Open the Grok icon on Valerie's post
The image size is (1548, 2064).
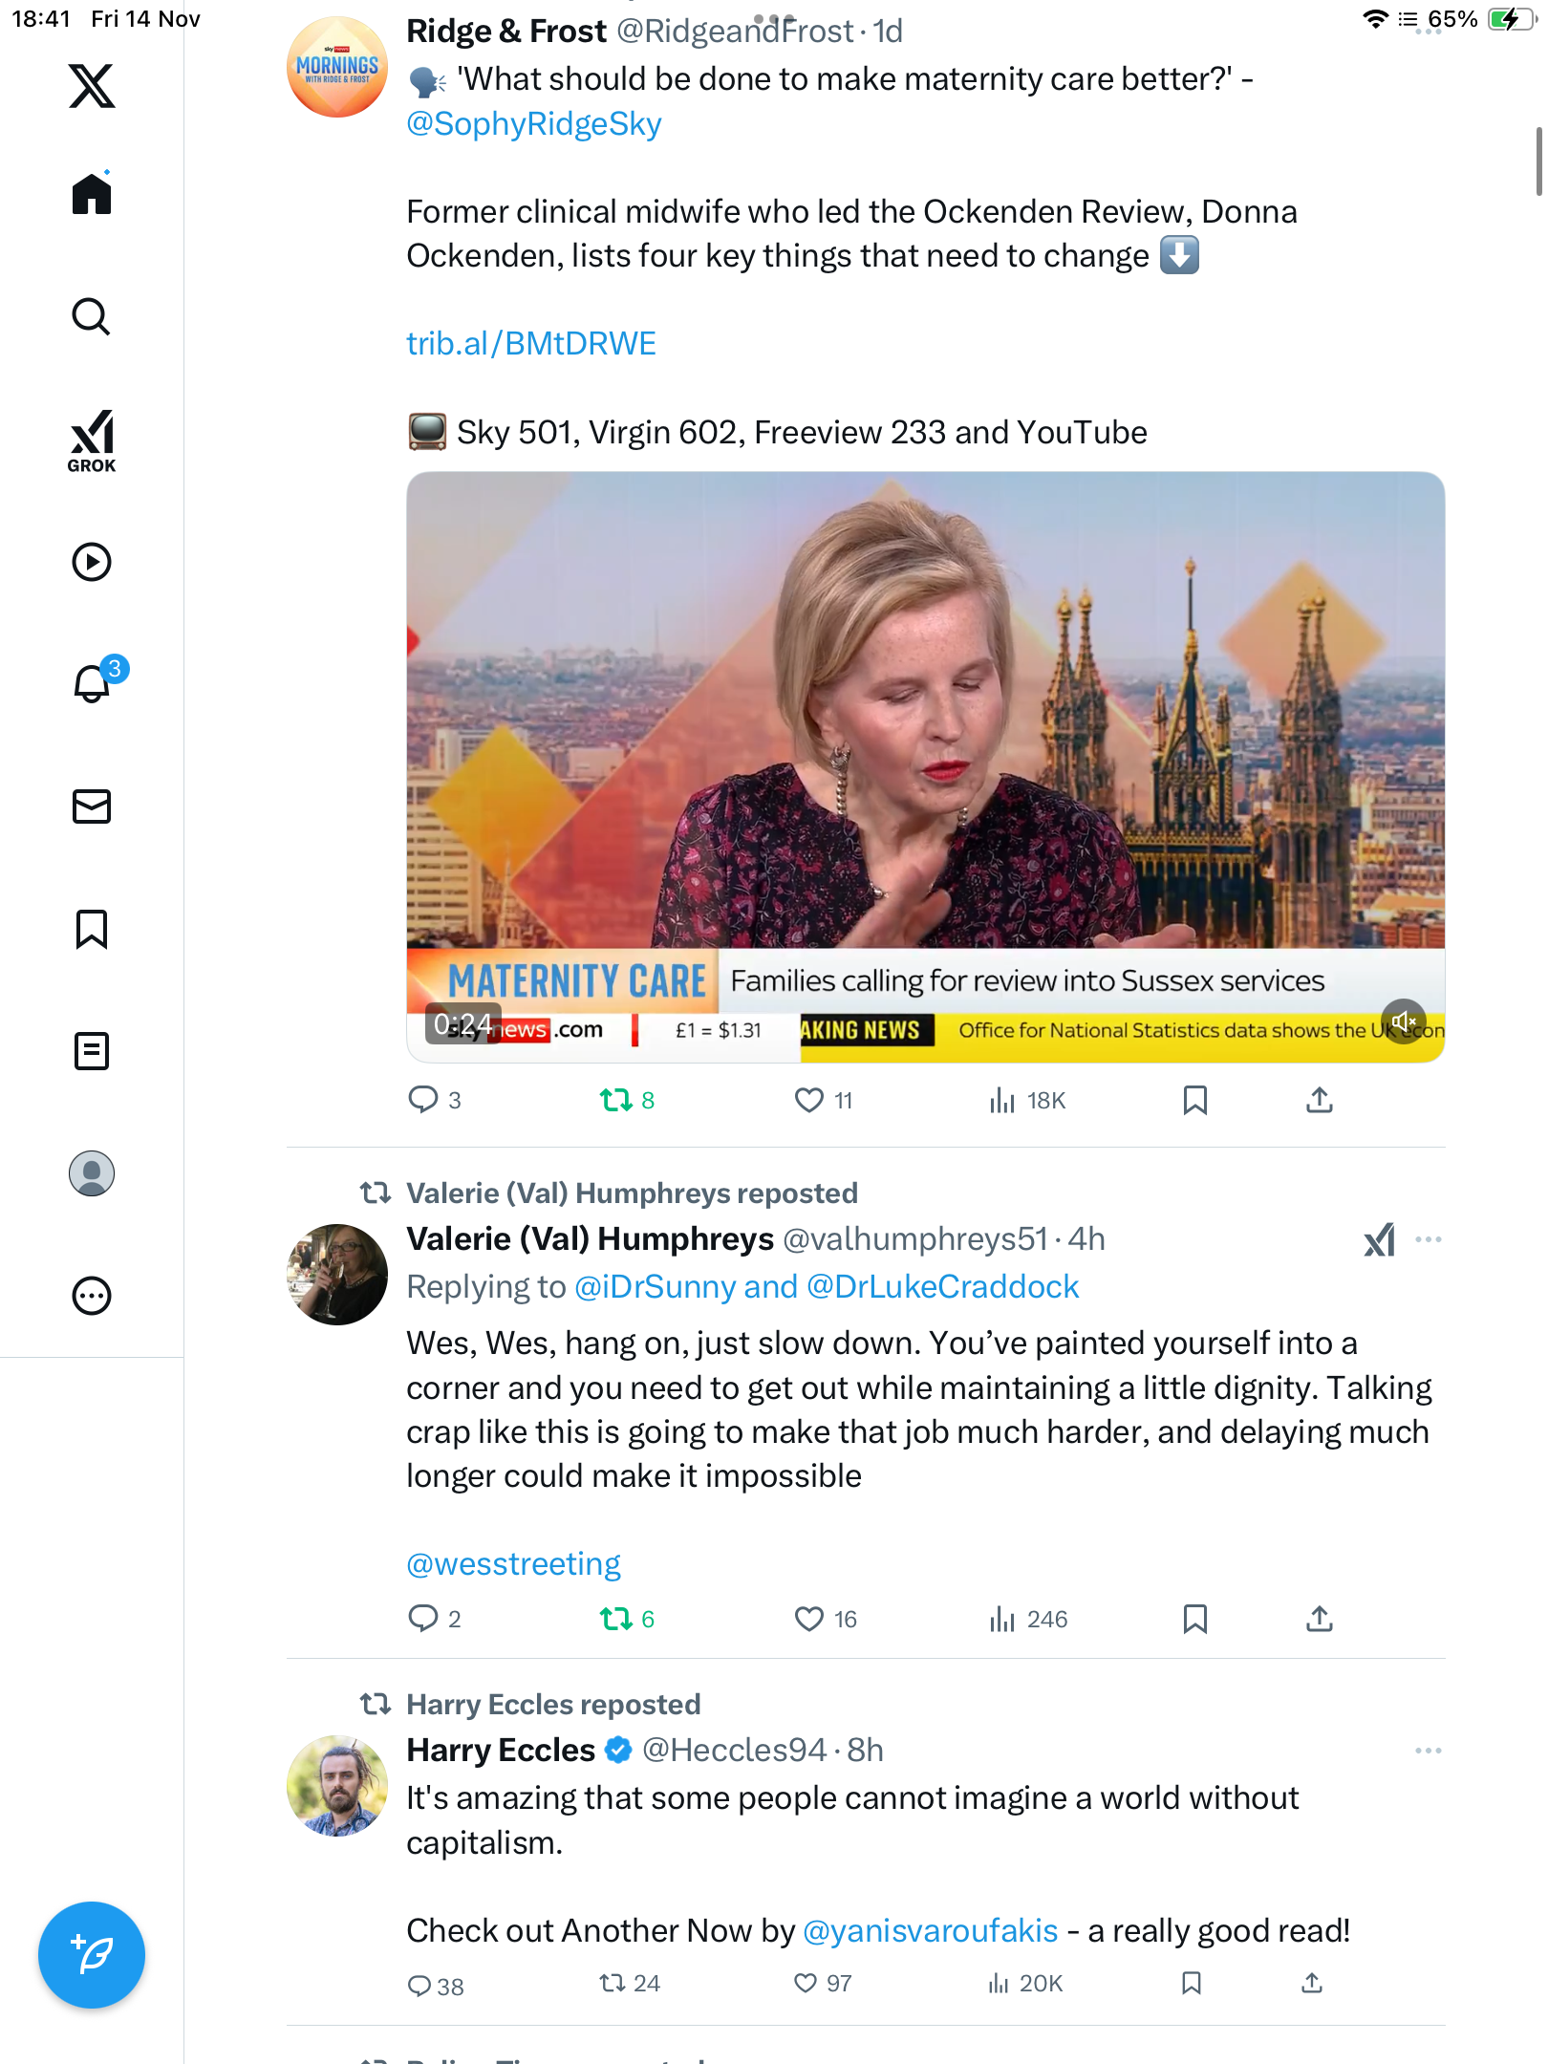[x=1379, y=1239]
